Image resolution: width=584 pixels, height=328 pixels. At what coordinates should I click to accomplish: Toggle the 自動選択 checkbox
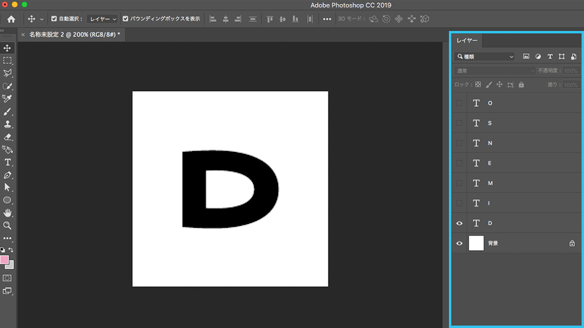point(54,19)
